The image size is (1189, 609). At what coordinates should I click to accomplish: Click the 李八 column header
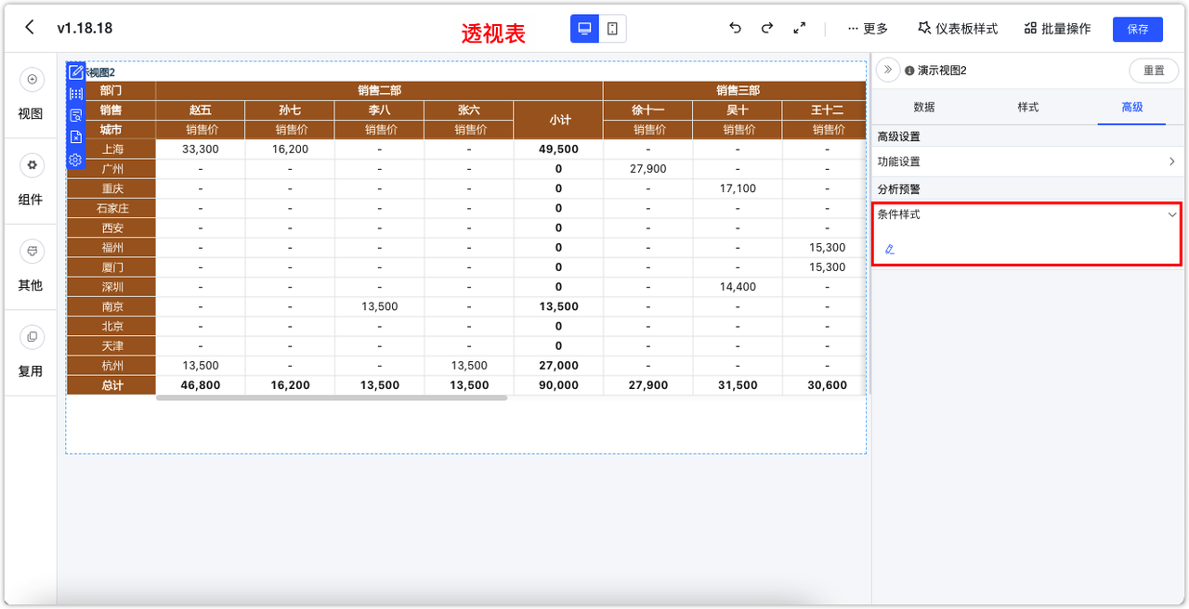pos(380,110)
